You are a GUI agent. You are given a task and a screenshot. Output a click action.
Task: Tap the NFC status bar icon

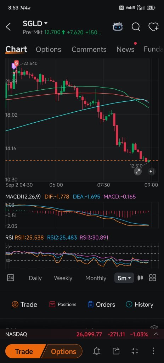[x=121, y=8]
